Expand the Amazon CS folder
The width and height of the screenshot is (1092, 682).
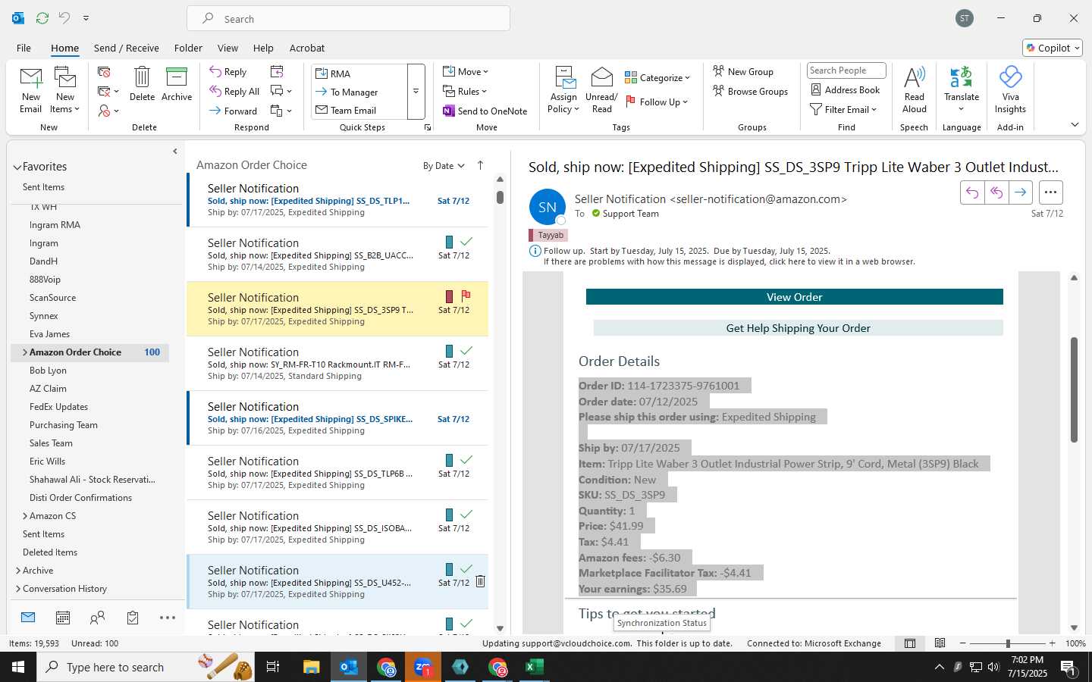(24, 516)
